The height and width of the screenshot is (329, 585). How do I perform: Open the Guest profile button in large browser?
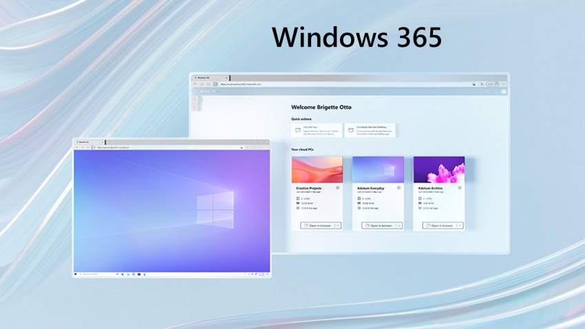click(493, 84)
